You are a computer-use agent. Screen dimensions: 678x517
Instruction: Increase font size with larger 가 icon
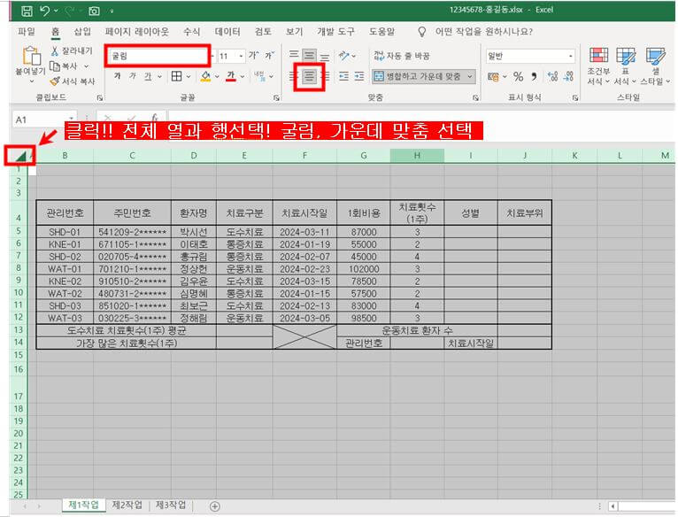coord(254,56)
